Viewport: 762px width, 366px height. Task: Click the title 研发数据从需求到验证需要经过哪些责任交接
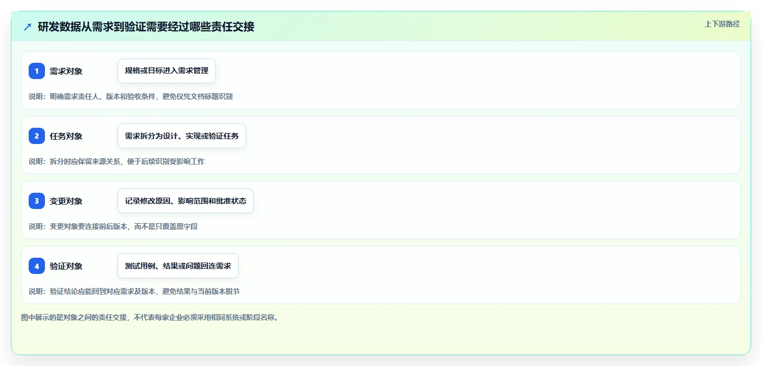click(146, 27)
